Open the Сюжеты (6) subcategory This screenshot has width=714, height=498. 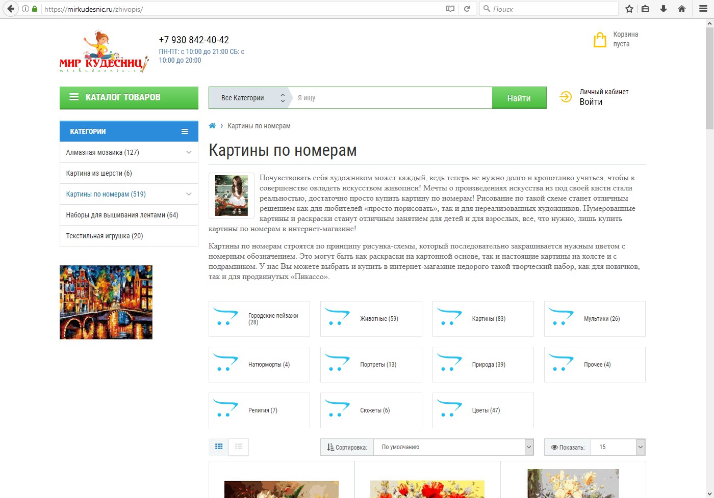click(x=371, y=410)
